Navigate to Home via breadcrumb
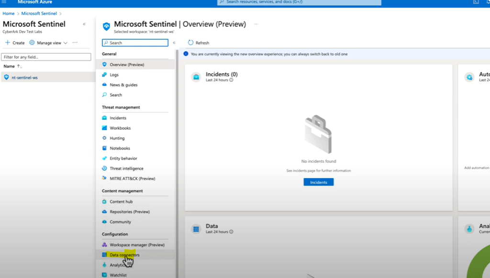Viewport: 490px width, 278px height. (8, 13)
